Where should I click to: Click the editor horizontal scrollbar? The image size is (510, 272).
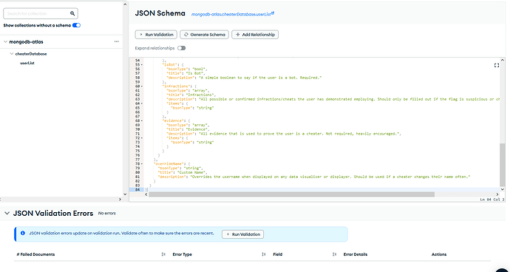[x=291, y=194]
